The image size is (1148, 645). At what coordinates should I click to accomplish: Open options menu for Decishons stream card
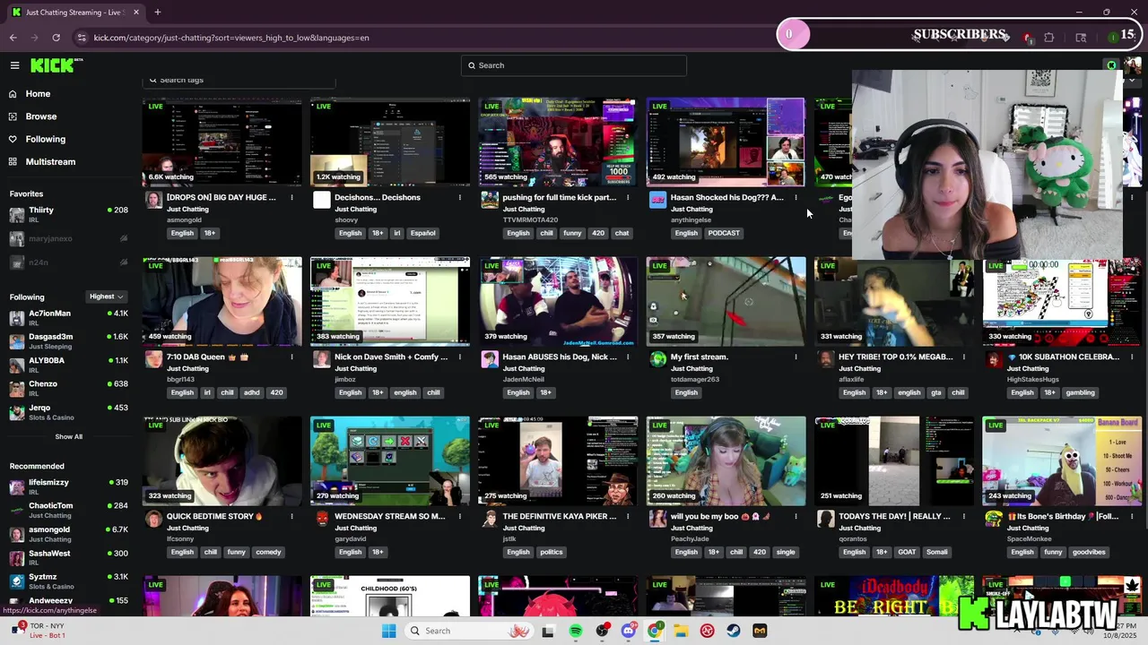click(x=460, y=197)
